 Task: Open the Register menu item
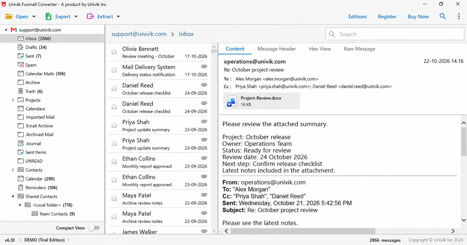pyautogui.click(x=387, y=16)
